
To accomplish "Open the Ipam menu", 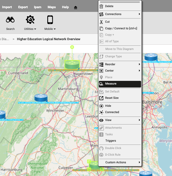I will point(38,7).
